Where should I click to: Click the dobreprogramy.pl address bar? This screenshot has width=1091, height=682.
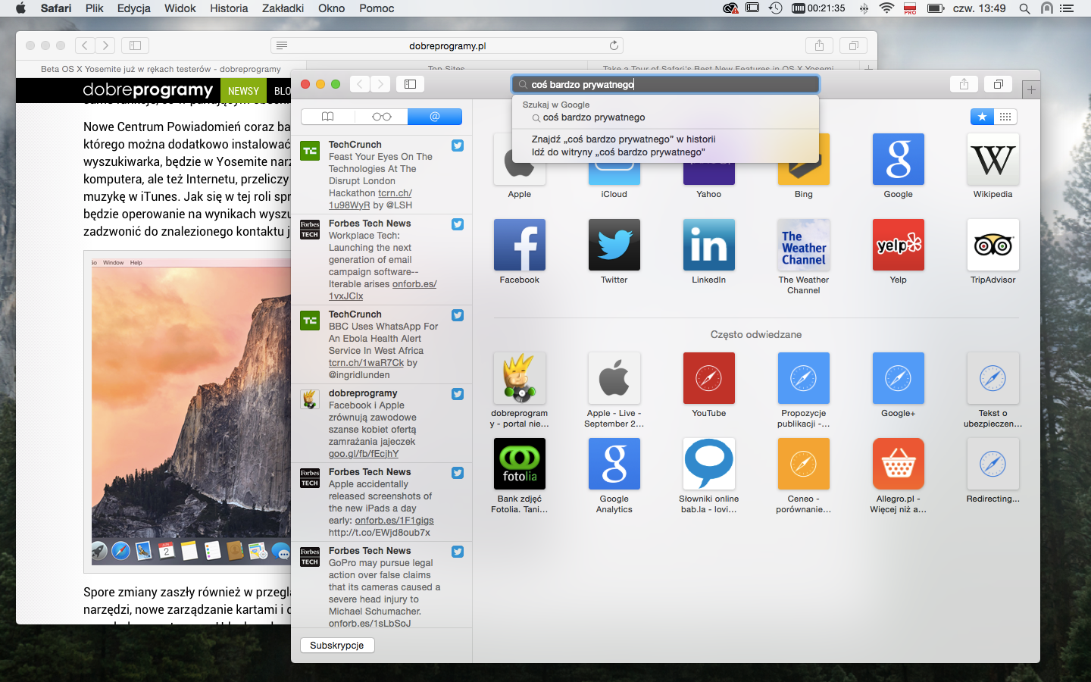[447, 45]
